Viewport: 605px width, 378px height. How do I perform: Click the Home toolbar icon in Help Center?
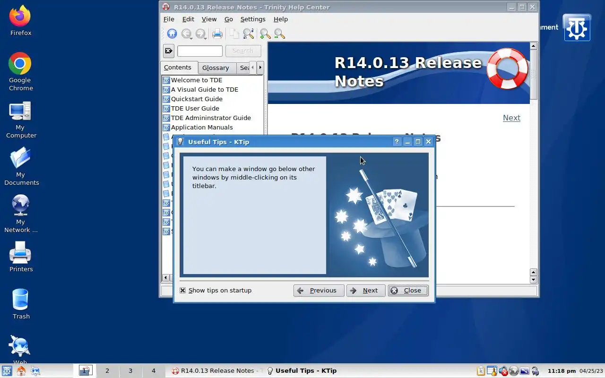coord(172,34)
